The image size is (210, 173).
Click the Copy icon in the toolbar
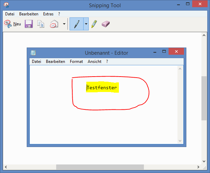tap(41, 24)
